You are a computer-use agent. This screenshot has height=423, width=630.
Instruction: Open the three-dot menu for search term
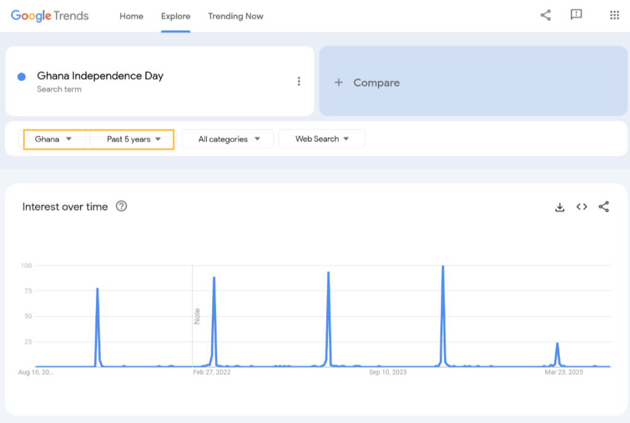[298, 81]
